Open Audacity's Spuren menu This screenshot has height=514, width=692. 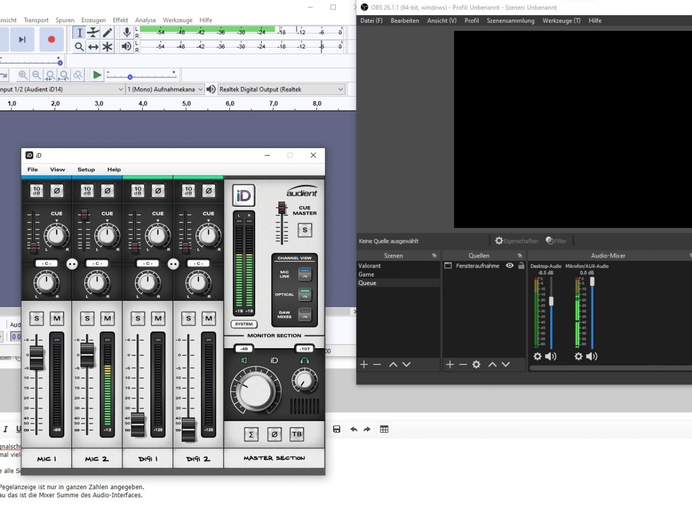tap(65, 20)
